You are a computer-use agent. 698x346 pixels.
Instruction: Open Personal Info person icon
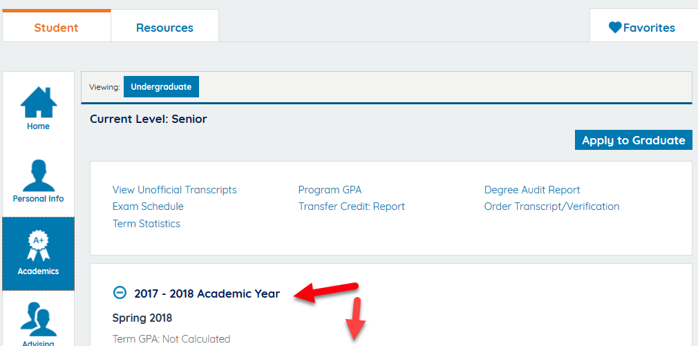(38, 175)
